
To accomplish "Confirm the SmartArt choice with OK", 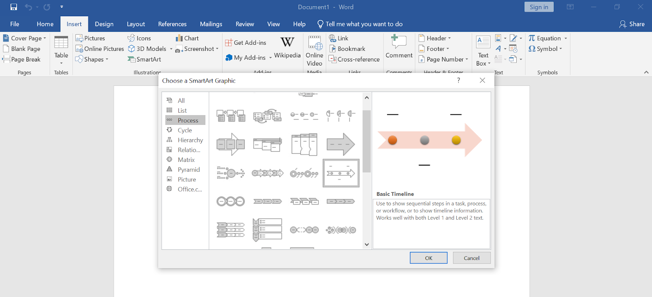I will click(429, 258).
